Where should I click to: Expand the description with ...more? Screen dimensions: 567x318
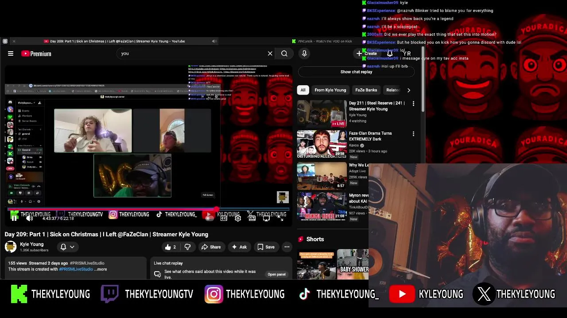tap(101, 269)
